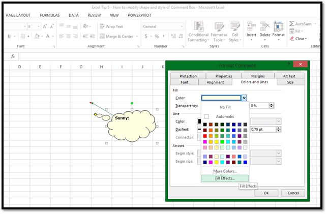Click the Borders icon
This screenshot has height=214, width=327.
click(x=23, y=36)
